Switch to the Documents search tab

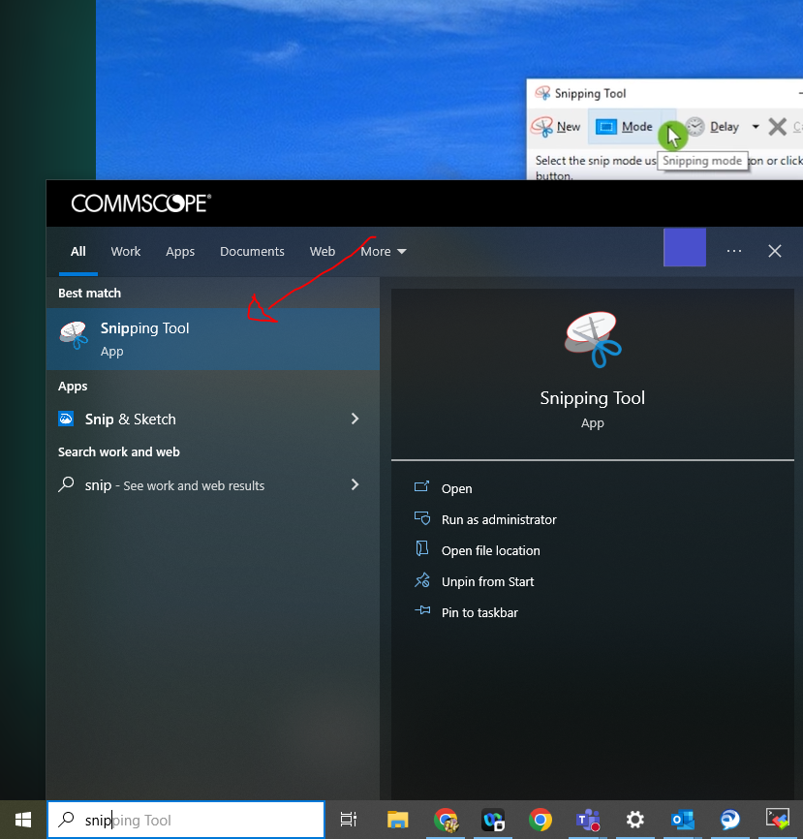pyautogui.click(x=252, y=252)
